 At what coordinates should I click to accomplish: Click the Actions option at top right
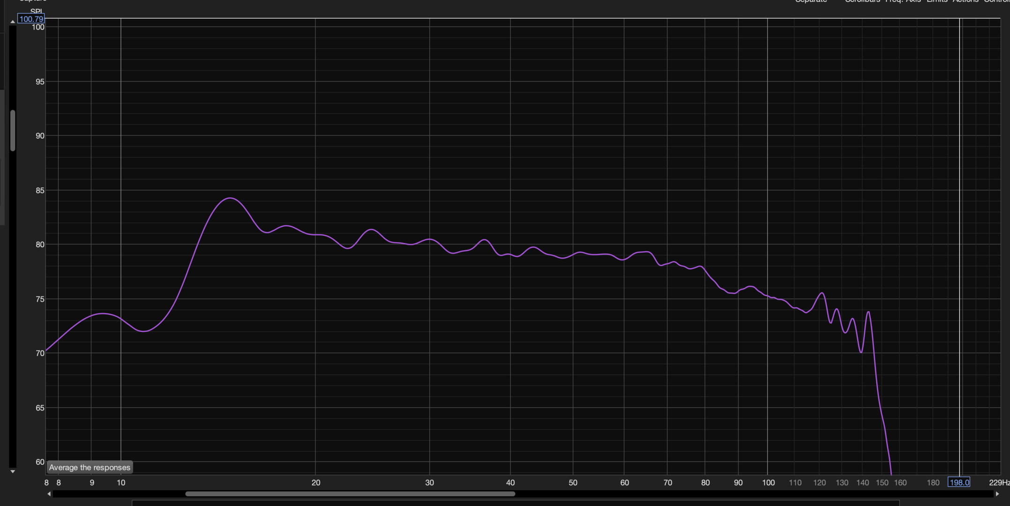(965, 1)
